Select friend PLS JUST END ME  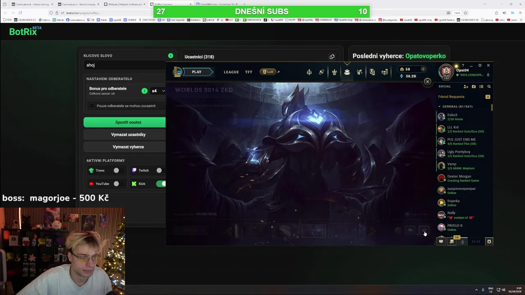[x=464, y=141]
